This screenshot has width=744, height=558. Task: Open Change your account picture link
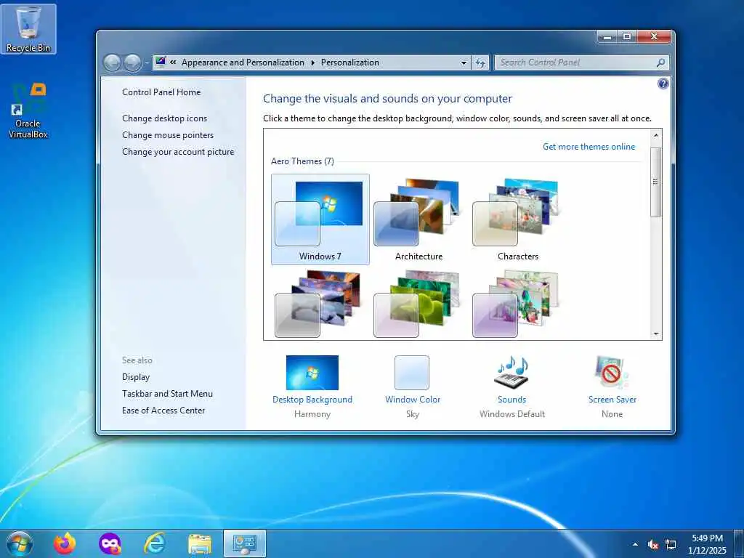178,152
